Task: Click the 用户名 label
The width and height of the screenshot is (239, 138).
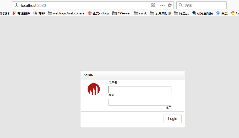Action: click(x=113, y=82)
